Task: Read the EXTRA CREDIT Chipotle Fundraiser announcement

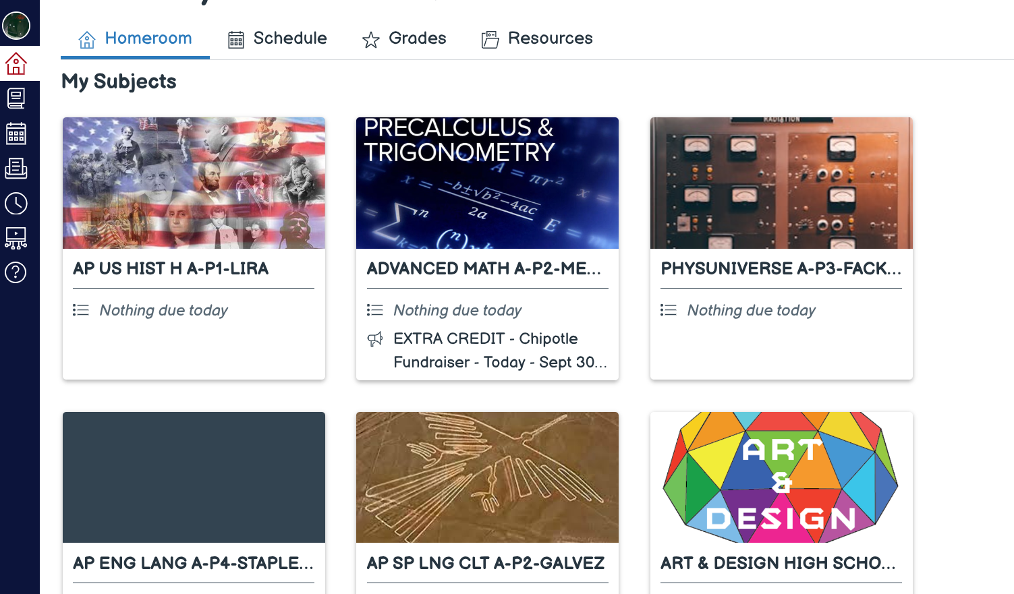Action: pos(500,351)
